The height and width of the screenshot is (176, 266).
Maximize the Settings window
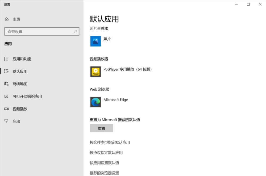point(248,4)
